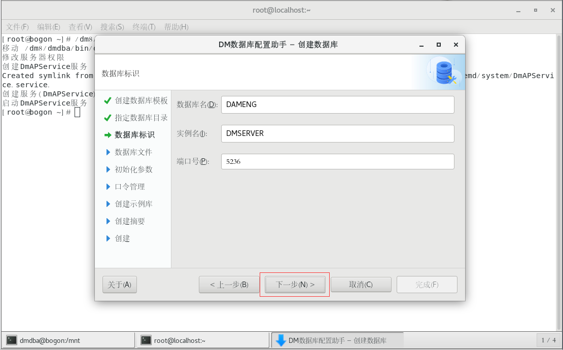Select the 端口号 field showing 5236
The image size is (563, 350).
[337, 161]
